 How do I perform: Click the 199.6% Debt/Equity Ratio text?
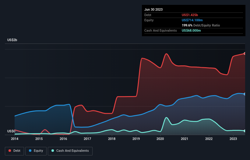point(201,25)
